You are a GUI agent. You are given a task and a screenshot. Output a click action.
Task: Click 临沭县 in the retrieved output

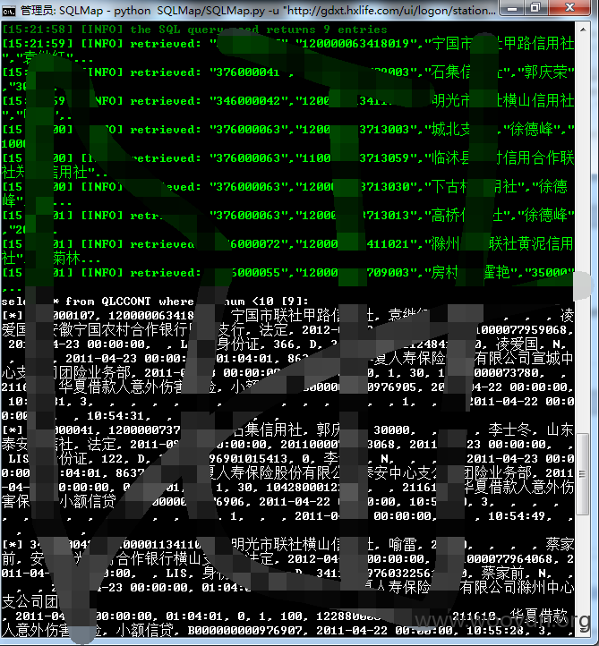coord(450,158)
